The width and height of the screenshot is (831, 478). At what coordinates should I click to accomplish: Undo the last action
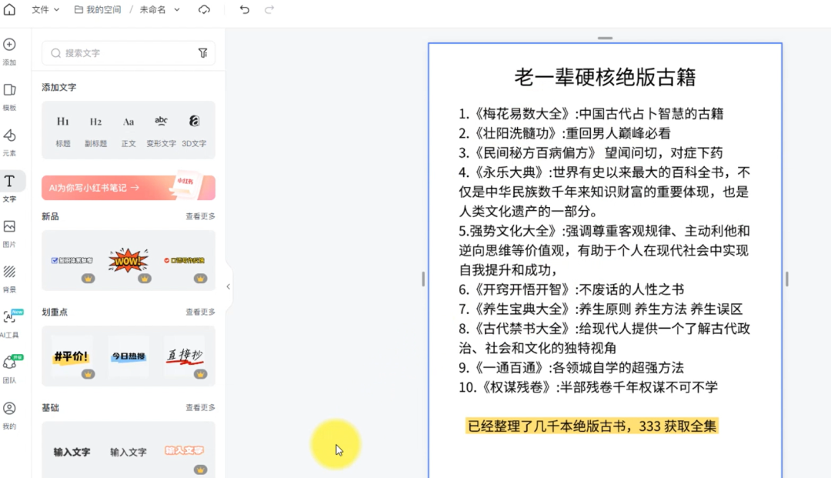click(x=245, y=9)
